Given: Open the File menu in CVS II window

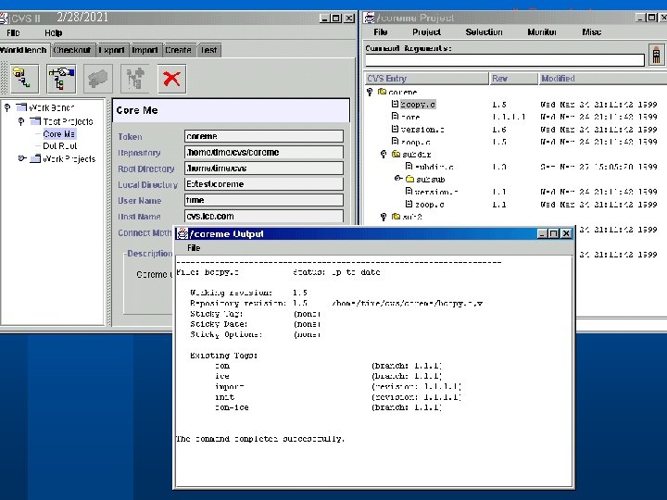Looking at the screenshot, I should (13, 32).
